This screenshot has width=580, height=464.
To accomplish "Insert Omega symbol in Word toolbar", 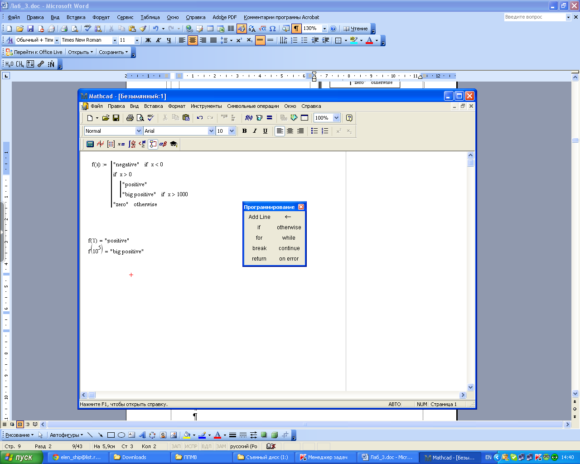I will (x=272, y=29).
